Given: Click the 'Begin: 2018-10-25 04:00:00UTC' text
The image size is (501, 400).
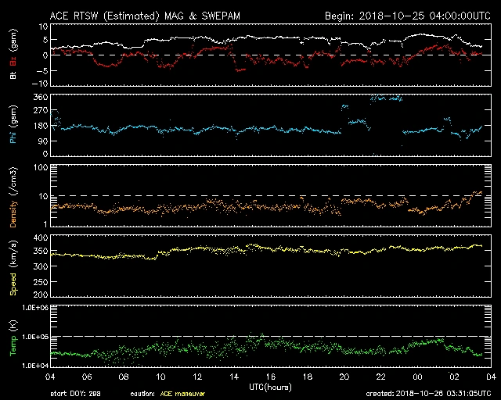Looking at the screenshot, I should (408, 16).
